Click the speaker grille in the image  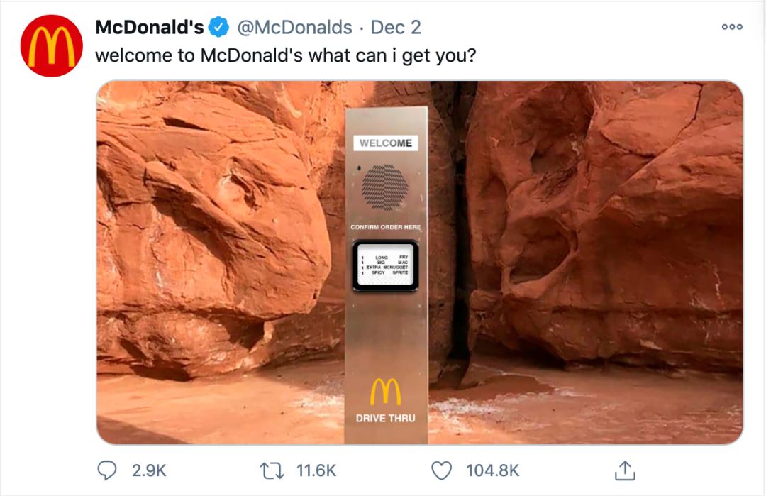click(385, 187)
